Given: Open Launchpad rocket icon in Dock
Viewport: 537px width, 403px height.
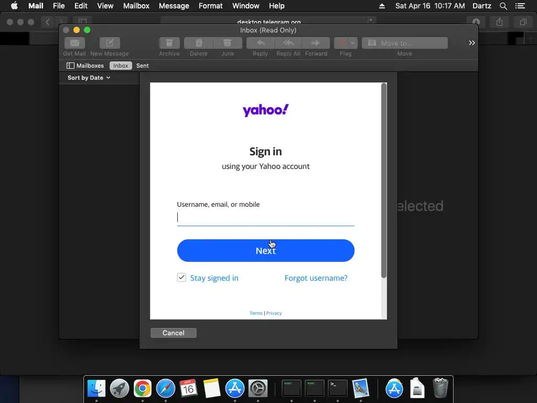Looking at the screenshot, I should click(120, 389).
